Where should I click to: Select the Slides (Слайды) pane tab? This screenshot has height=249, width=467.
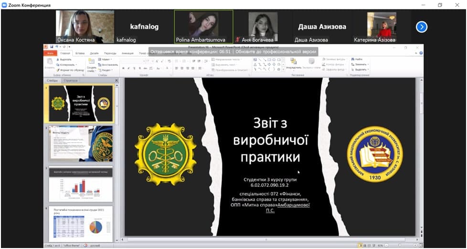(53, 81)
